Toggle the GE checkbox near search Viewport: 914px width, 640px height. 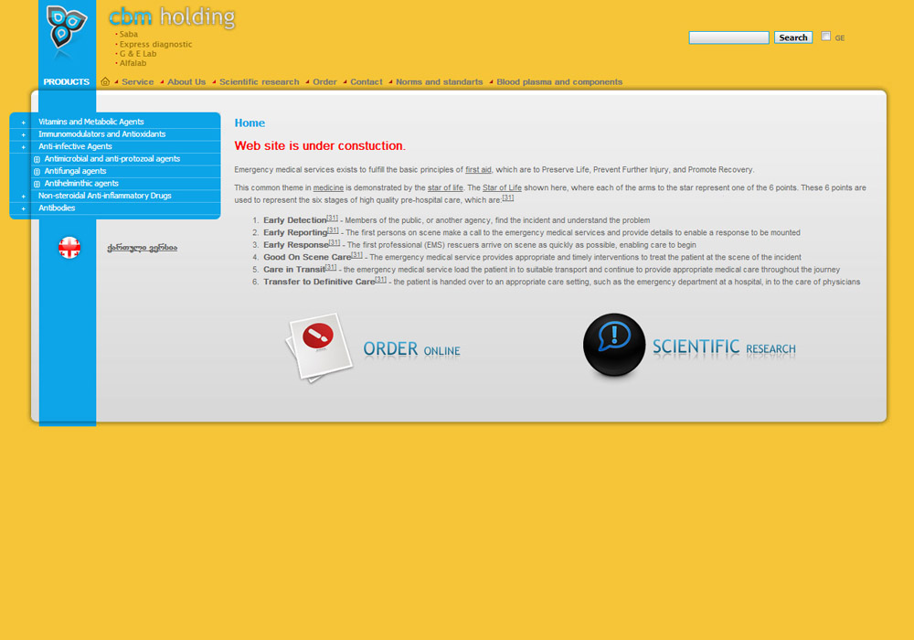coord(826,37)
